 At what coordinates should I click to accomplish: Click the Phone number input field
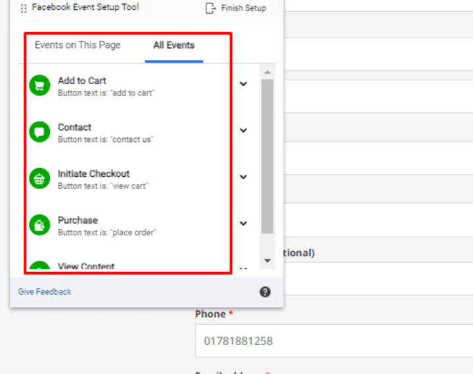tap(334, 340)
